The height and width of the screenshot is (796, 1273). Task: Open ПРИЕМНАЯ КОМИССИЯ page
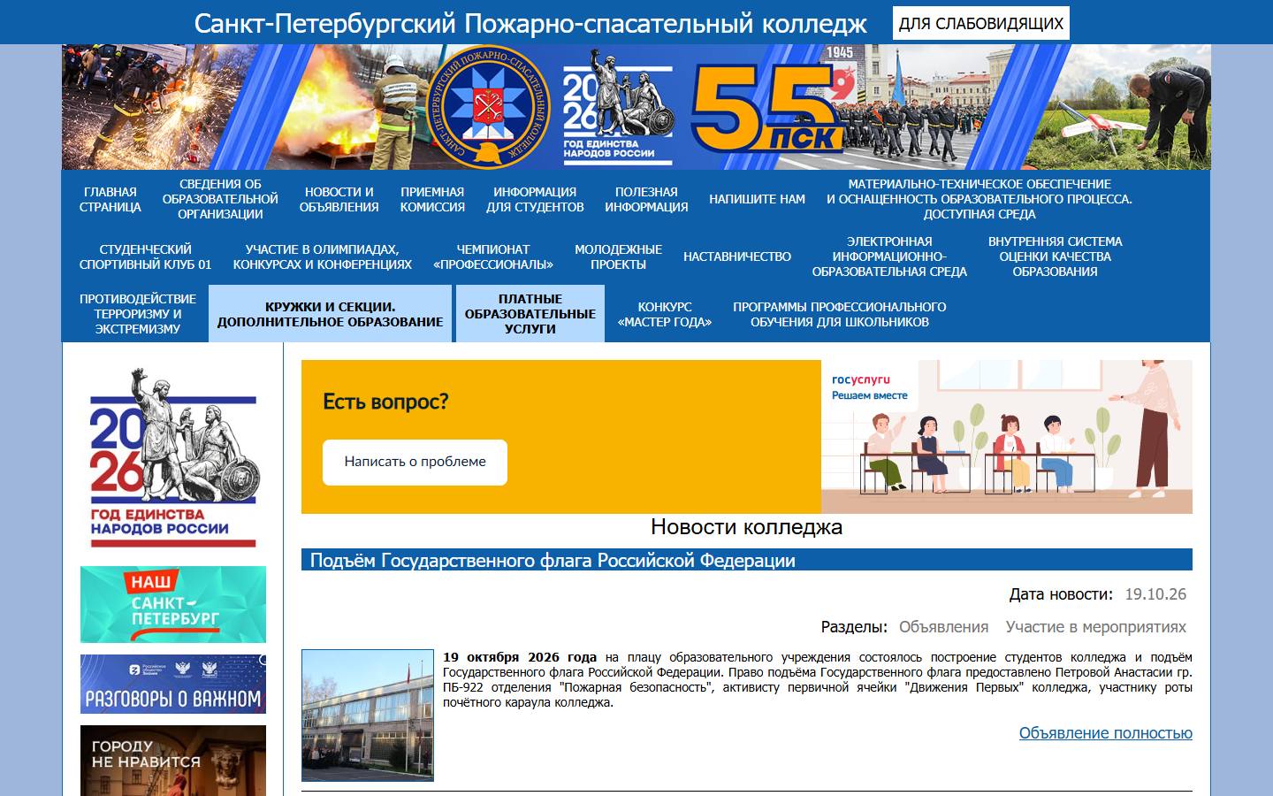432,199
